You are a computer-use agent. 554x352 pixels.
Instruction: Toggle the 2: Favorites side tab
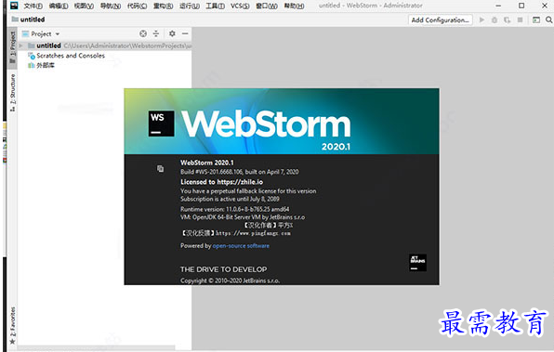click(x=12, y=325)
